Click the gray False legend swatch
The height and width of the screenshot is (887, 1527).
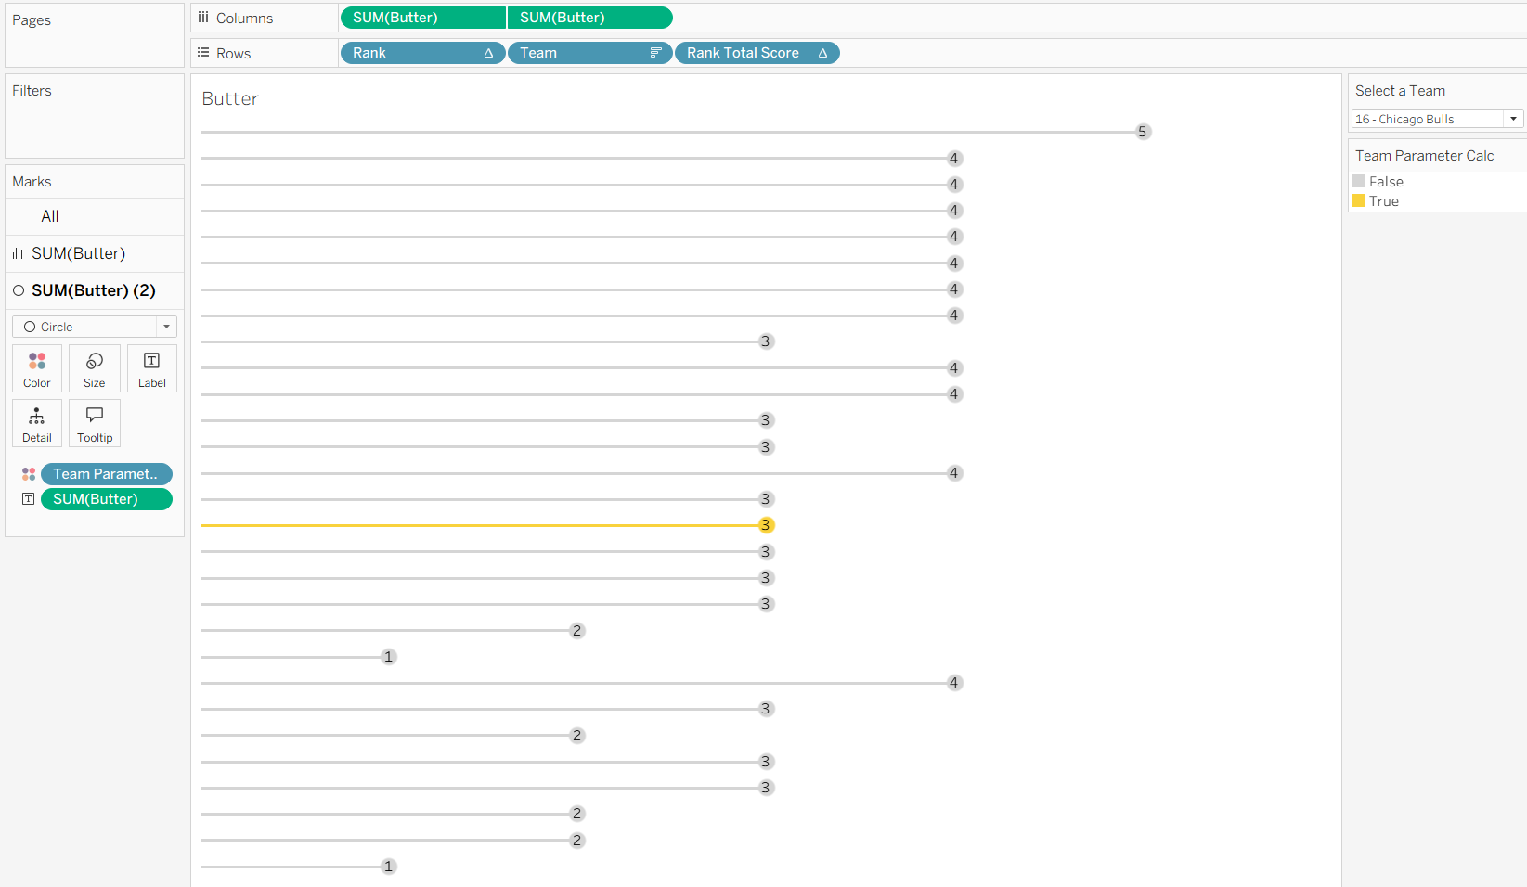[1358, 182]
